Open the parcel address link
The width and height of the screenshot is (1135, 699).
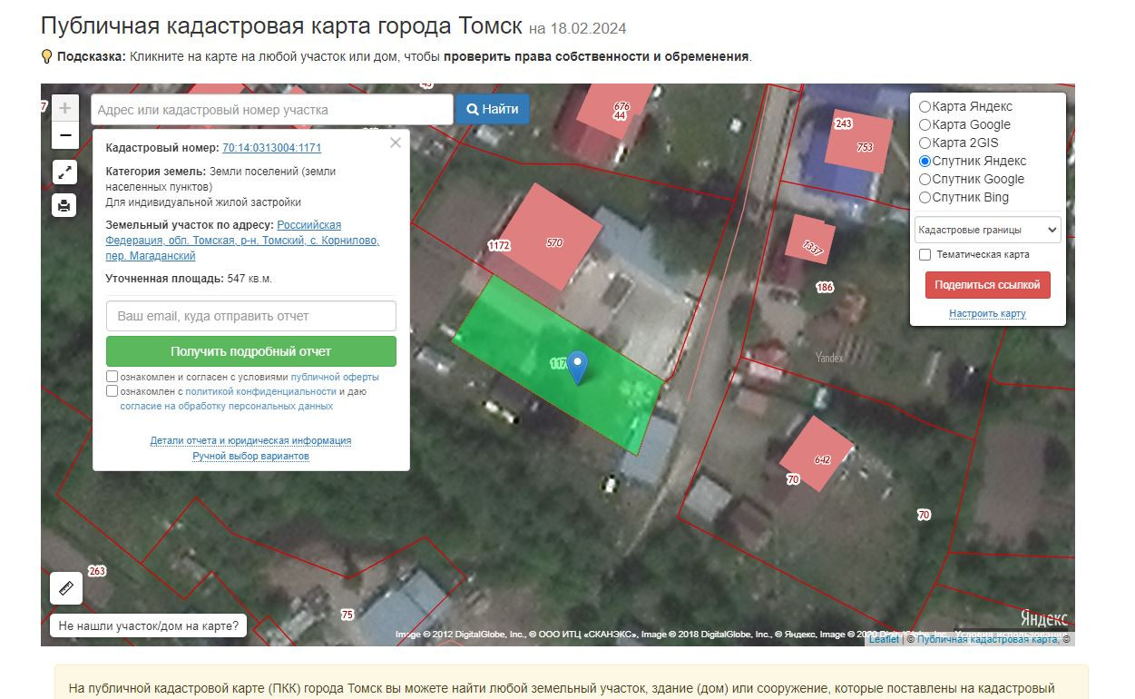click(242, 241)
